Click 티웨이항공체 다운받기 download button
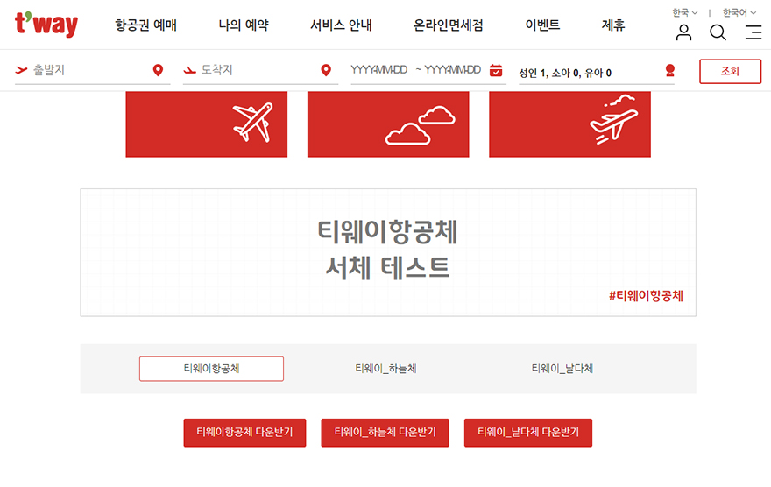Viewport: 771px width, 487px height. tap(244, 433)
